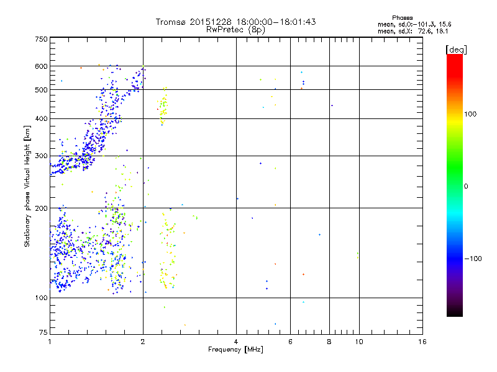Click the x-axis label '8'
497x372 pixels.
point(329,342)
